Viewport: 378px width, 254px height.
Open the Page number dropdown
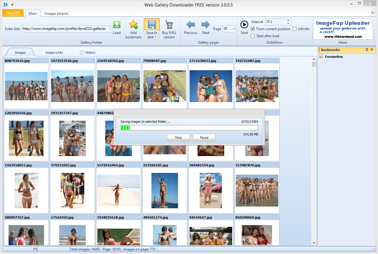point(234,29)
